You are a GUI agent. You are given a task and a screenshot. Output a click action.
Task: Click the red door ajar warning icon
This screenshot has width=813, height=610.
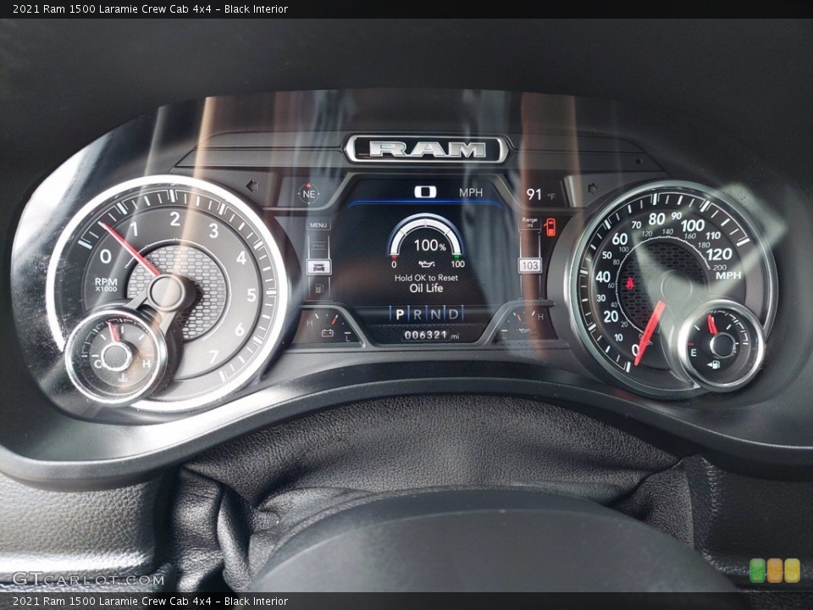[x=550, y=227]
